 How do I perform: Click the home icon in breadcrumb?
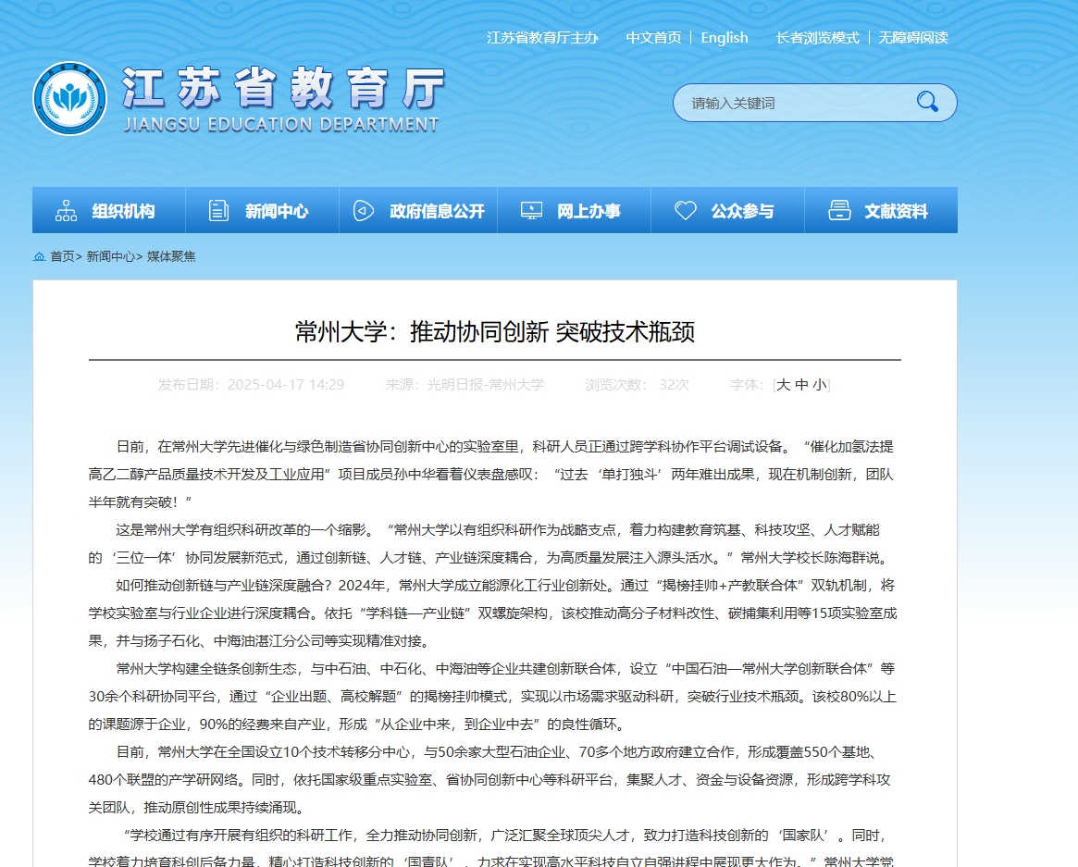click(39, 256)
